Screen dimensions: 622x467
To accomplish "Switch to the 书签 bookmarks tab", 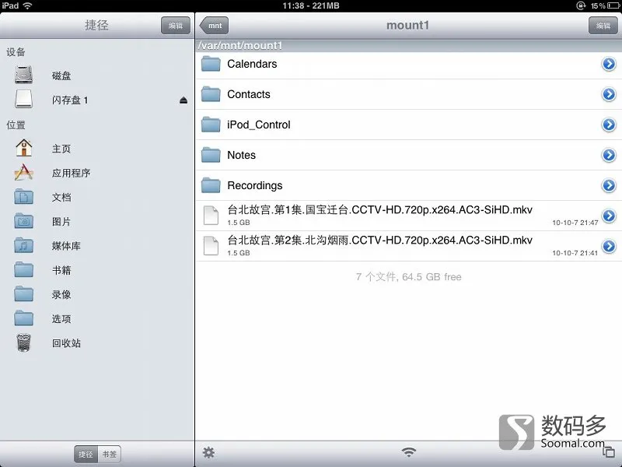I will (x=110, y=454).
